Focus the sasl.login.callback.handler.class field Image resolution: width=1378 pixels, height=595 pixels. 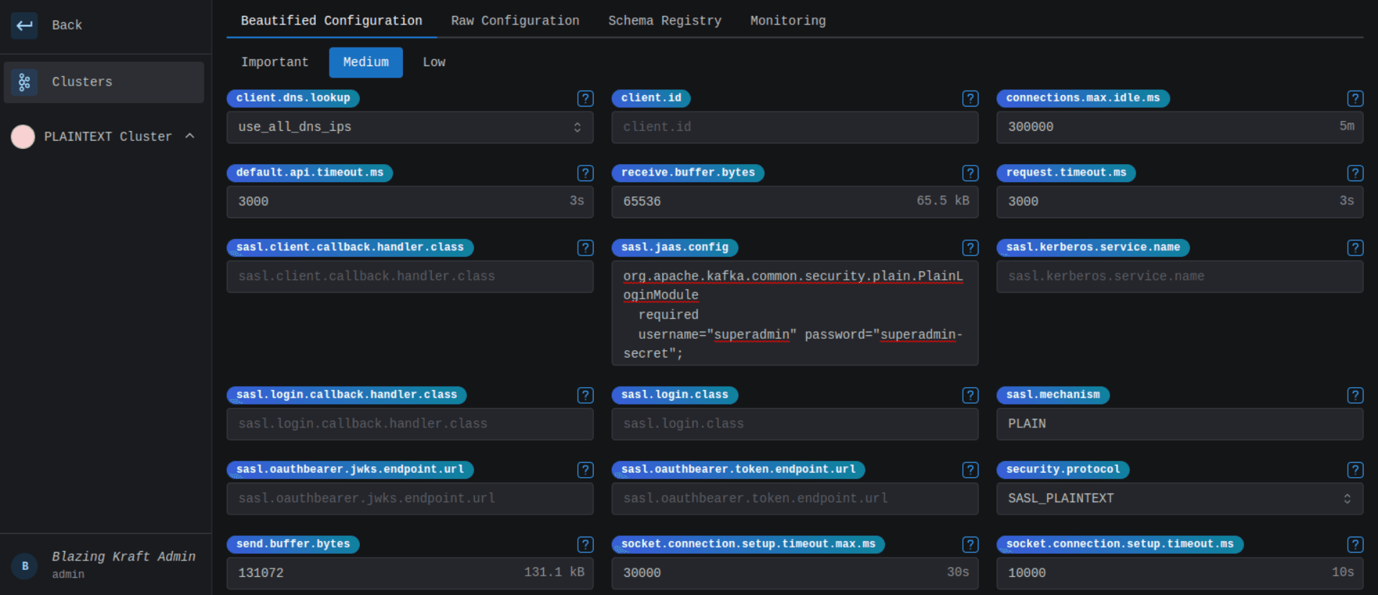click(410, 424)
